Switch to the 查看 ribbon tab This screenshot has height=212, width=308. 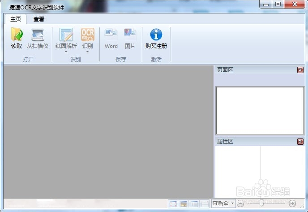tap(39, 19)
